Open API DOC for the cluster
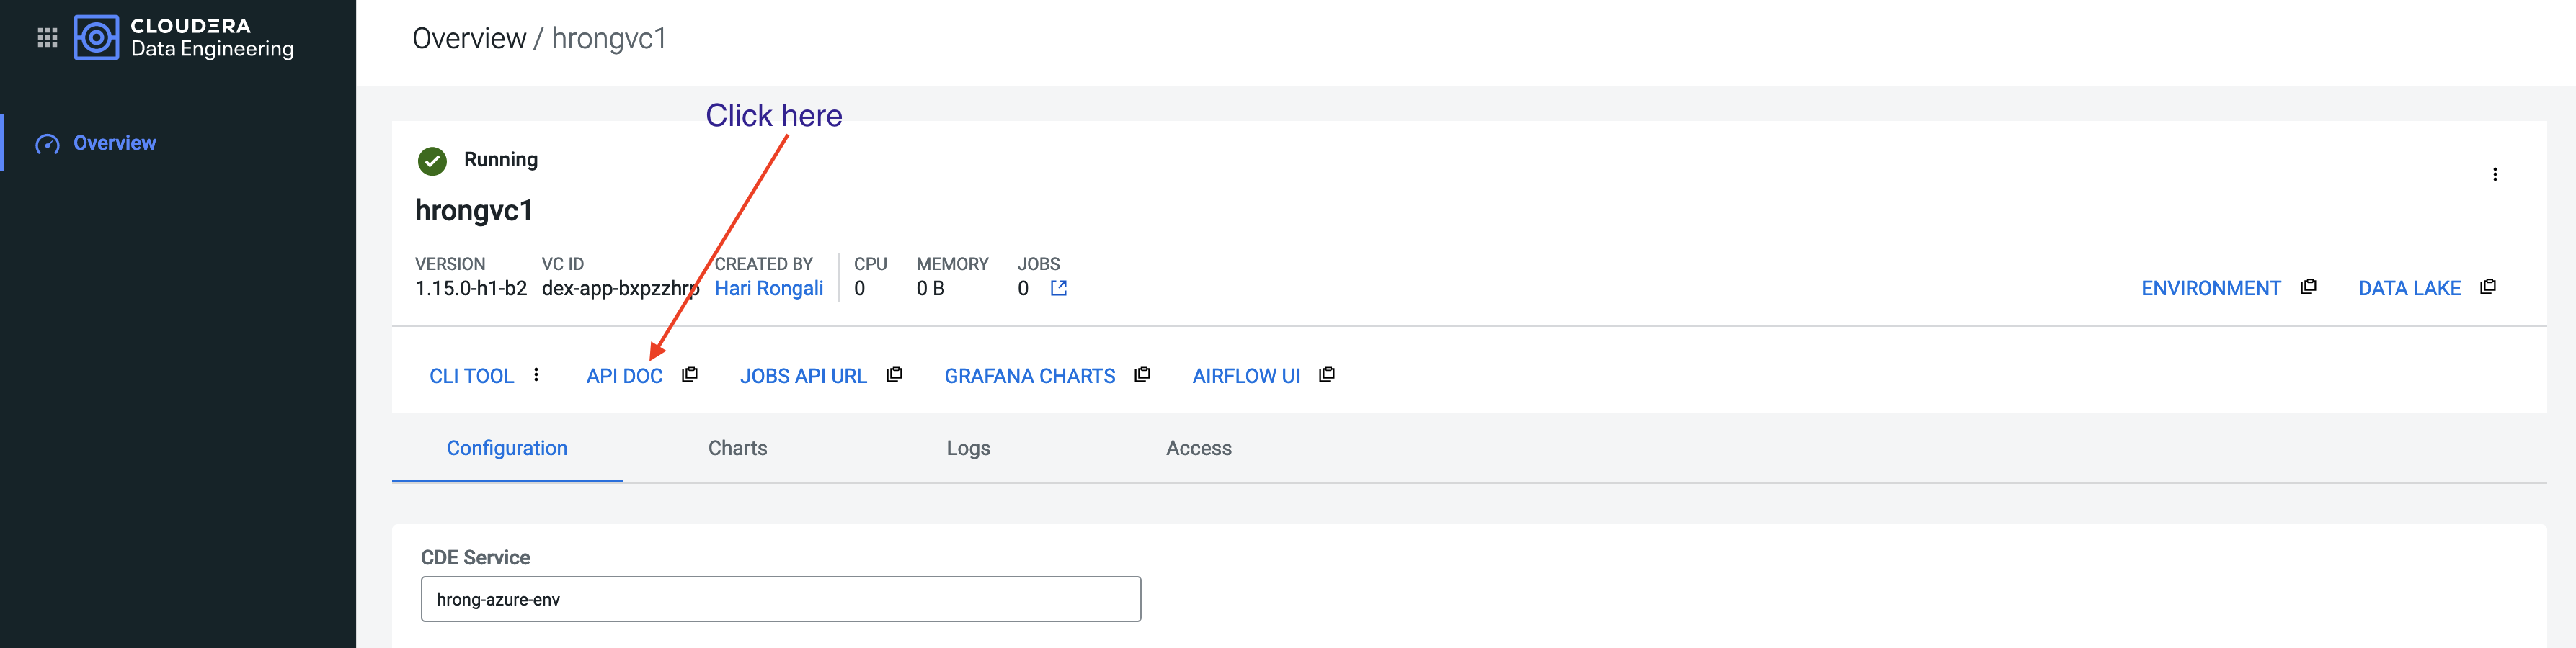2576x648 pixels. pos(624,374)
